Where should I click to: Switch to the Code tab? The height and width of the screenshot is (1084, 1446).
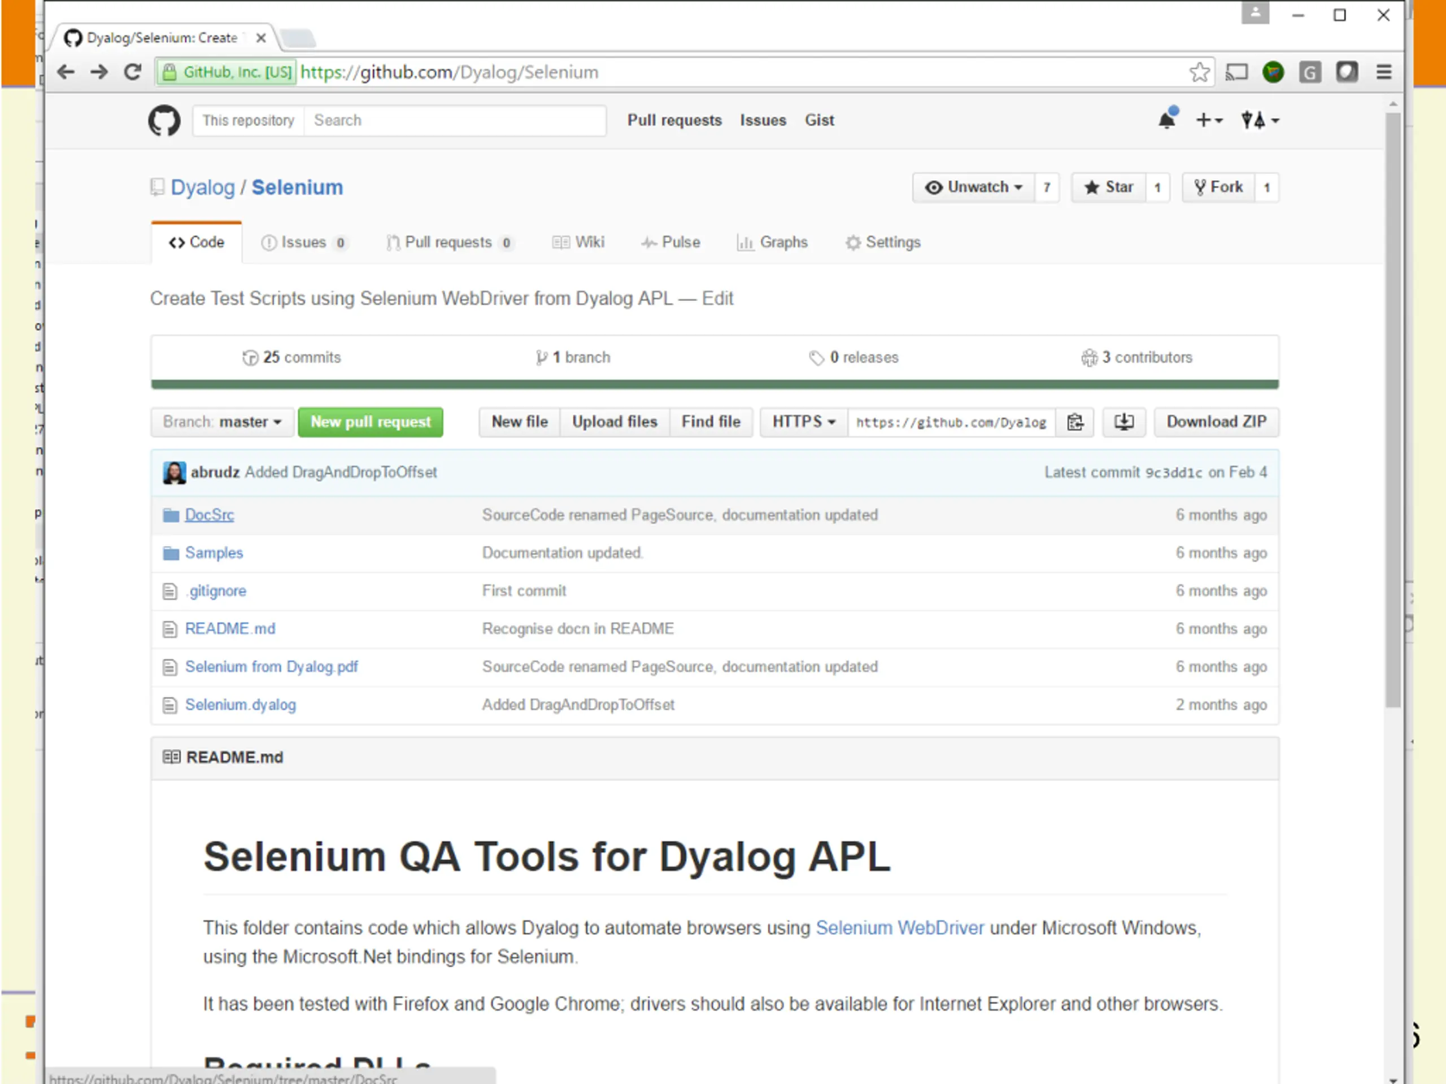196,242
